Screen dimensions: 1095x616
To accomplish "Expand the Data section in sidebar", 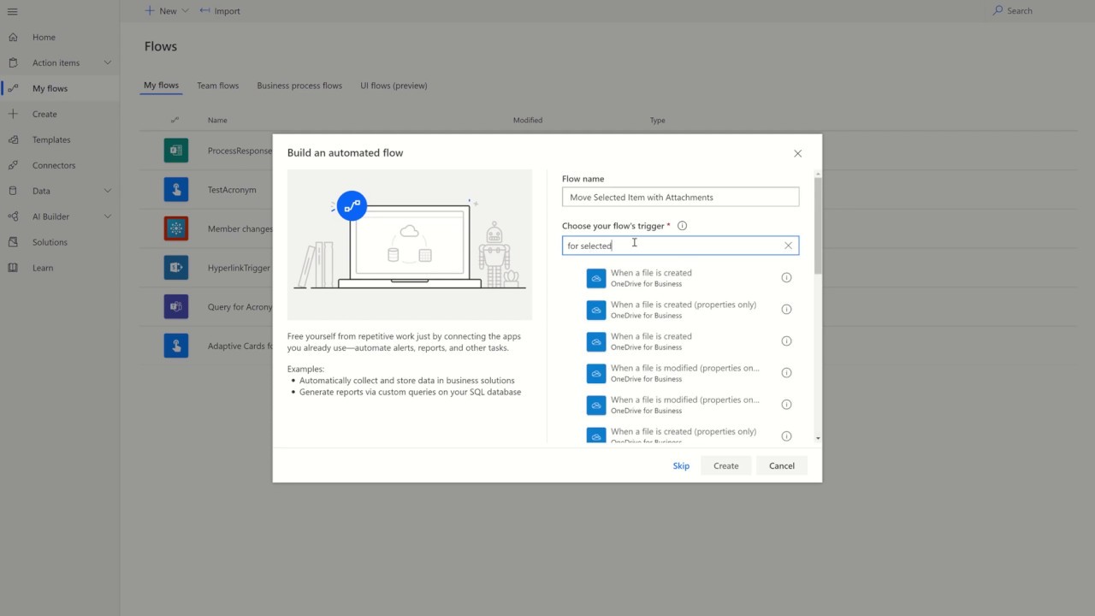I will coord(108,191).
